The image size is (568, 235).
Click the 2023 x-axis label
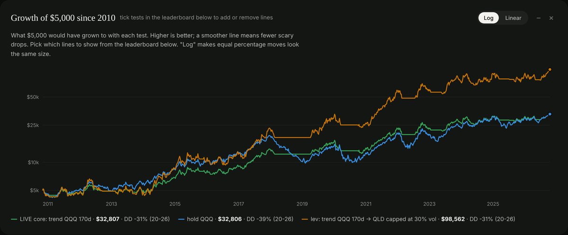(429, 204)
